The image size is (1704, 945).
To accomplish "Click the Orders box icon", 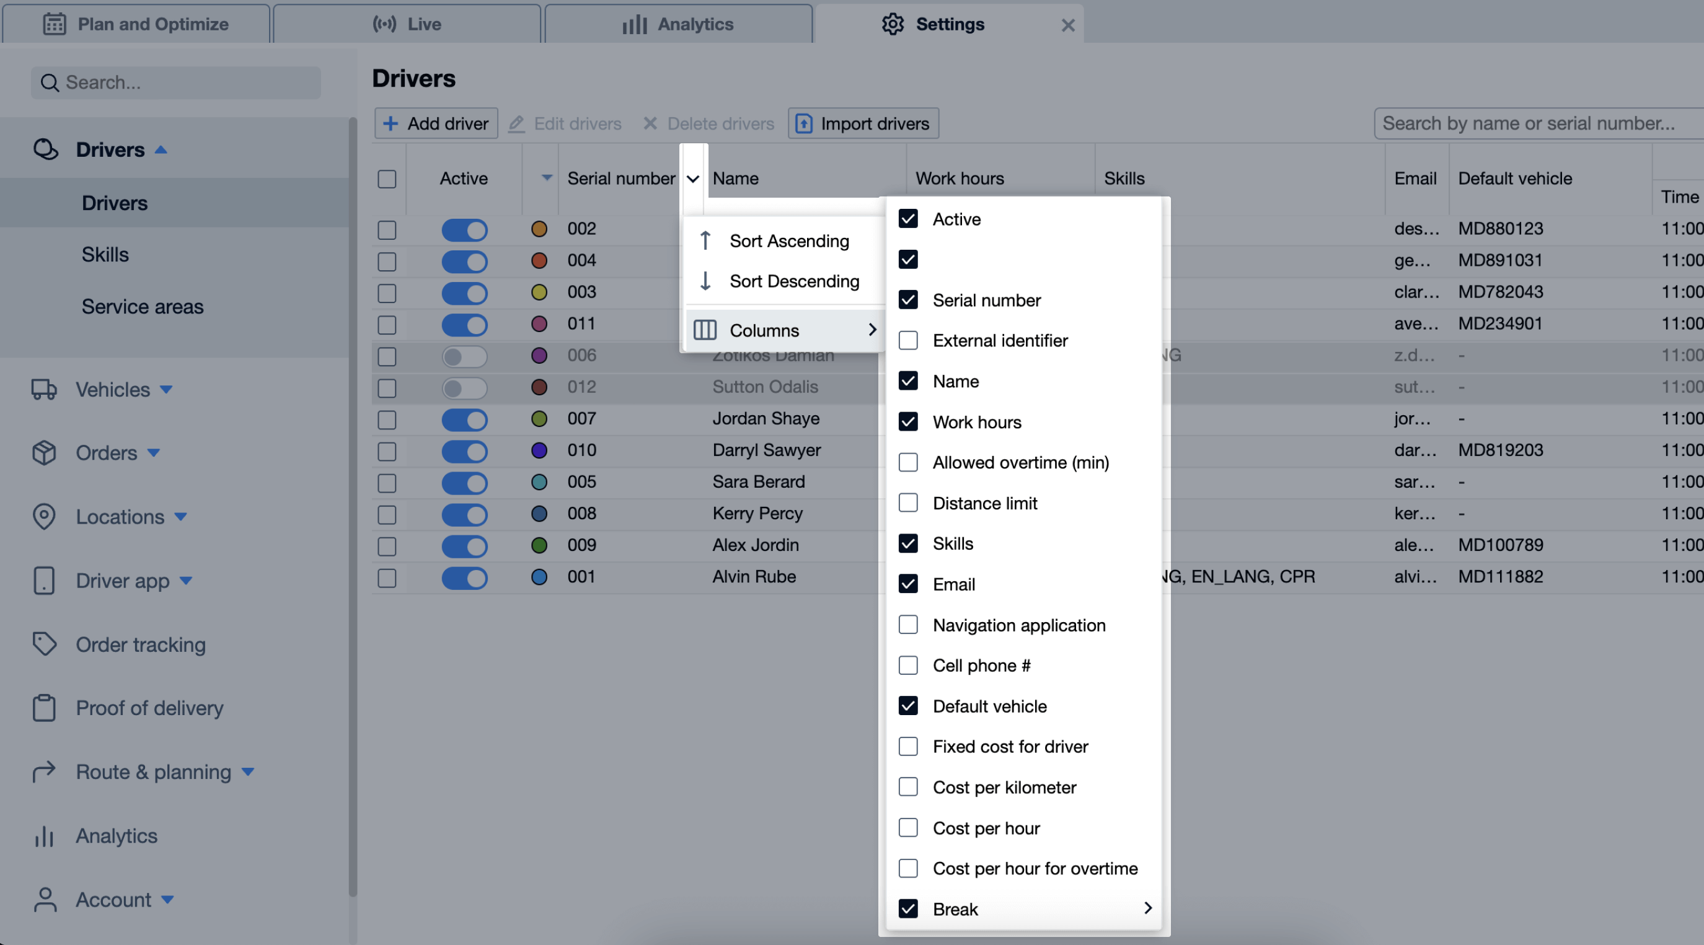I will coord(43,453).
